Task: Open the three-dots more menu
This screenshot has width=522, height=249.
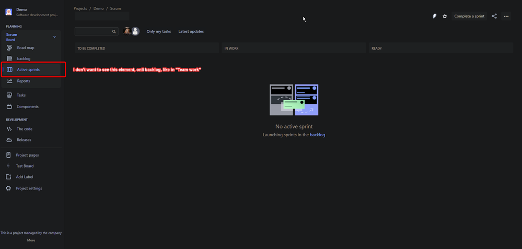Action: (506, 16)
